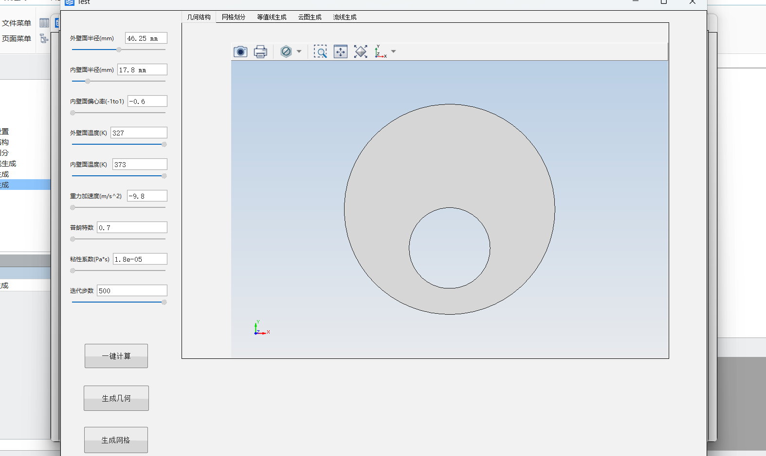Go to the 云图生成 tab
Viewport: 766px width, 456px height.
pyautogui.click(x=310, y=17)
